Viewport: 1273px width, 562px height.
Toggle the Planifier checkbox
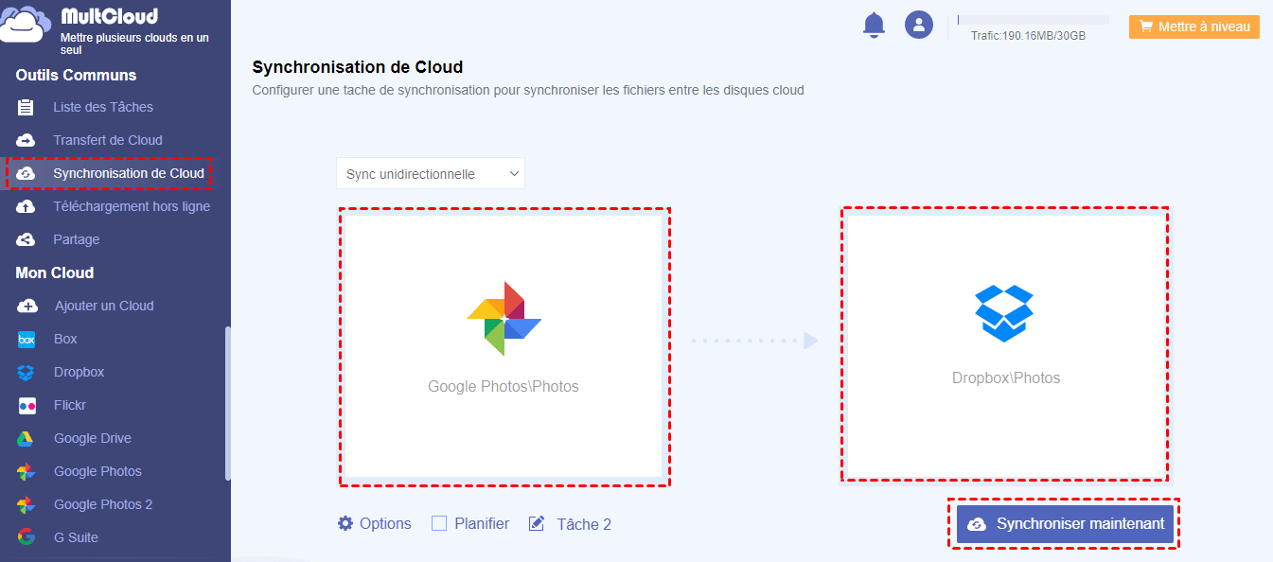pyautogui.click(x=439, y=523)
